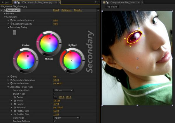The height and width of the screenshot is (123, 175).
Task: Toggle stopwatch for Rotation property
Action: [15, 107]
